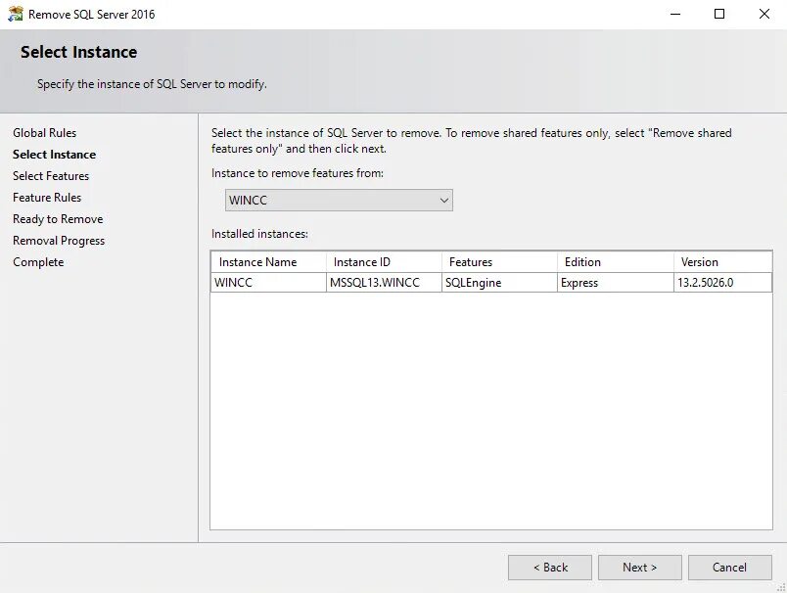
Task: Select the WINCC cell in instances table
Action: (x=268, y=283)
